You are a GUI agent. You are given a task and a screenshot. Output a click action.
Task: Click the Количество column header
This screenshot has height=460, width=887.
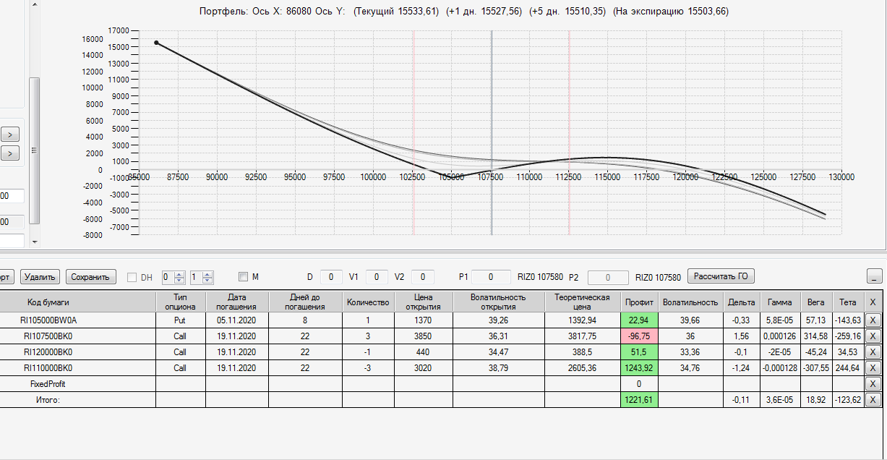[x=368, y=302]
